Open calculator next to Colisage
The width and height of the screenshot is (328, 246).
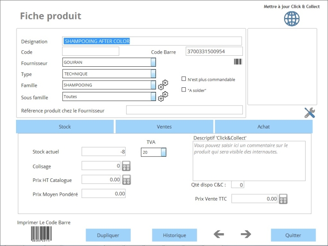[x=126, y=166]
